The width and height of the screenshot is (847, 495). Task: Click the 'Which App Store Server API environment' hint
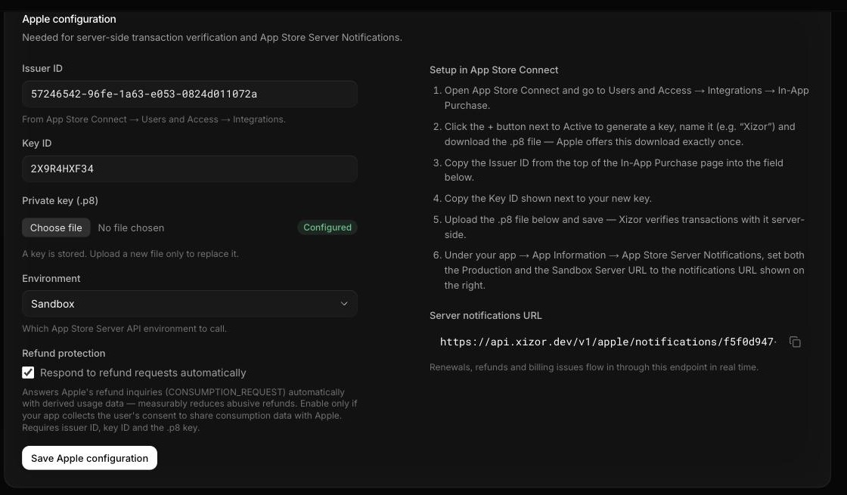pyautogui.click(x=124, y=328)
